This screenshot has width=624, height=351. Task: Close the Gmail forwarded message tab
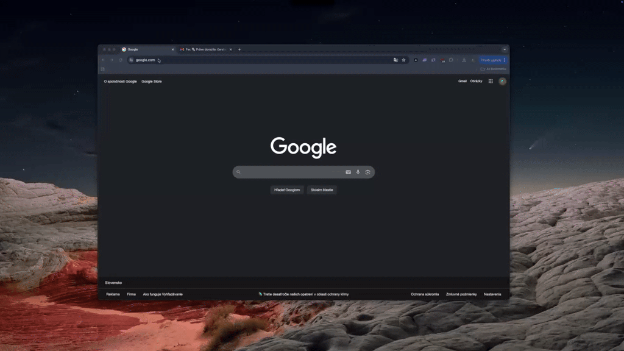(231, 49)
